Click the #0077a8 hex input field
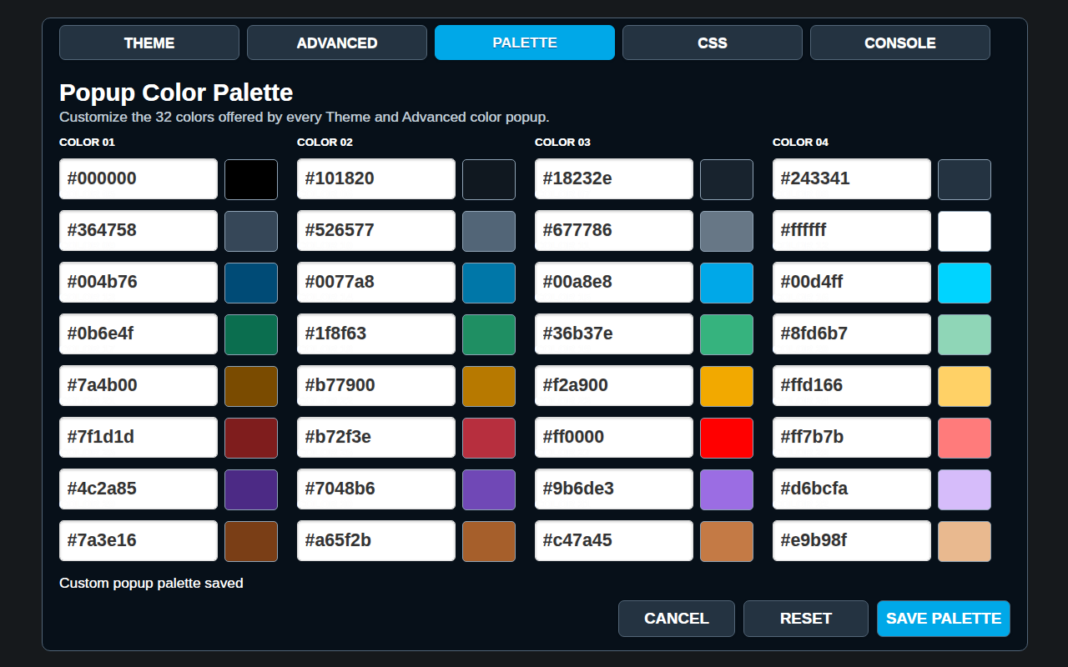Viewport: 1068px width, 667px height. [376, 283]
